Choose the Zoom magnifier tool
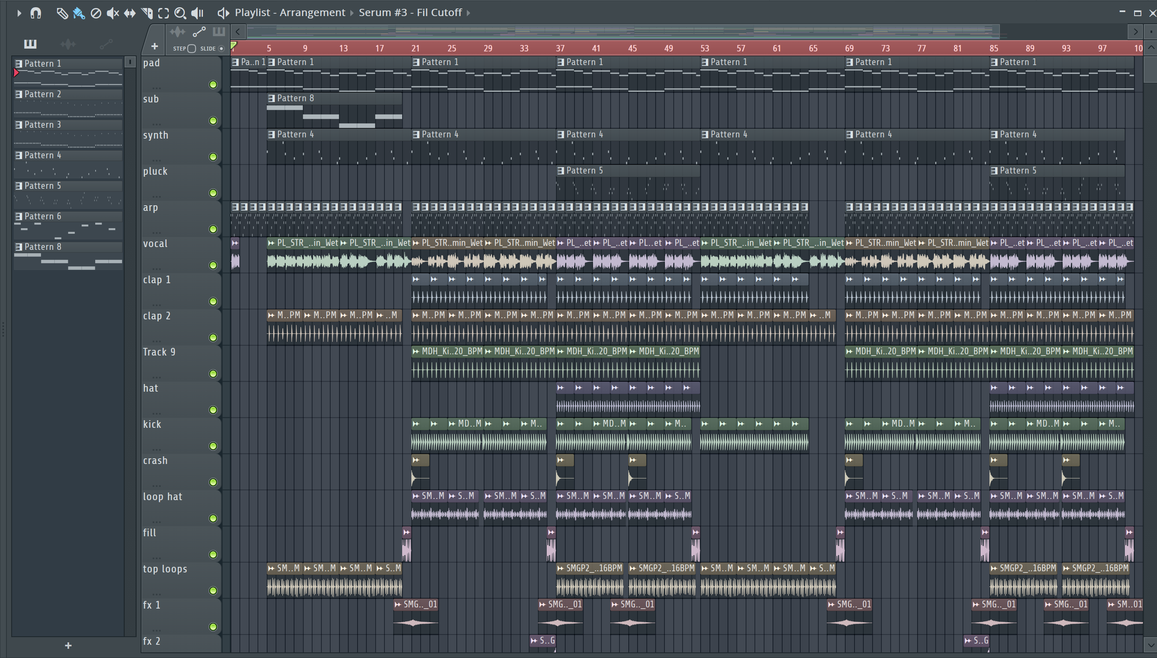Screen dimensions: 1157x658 pos(180,13)
